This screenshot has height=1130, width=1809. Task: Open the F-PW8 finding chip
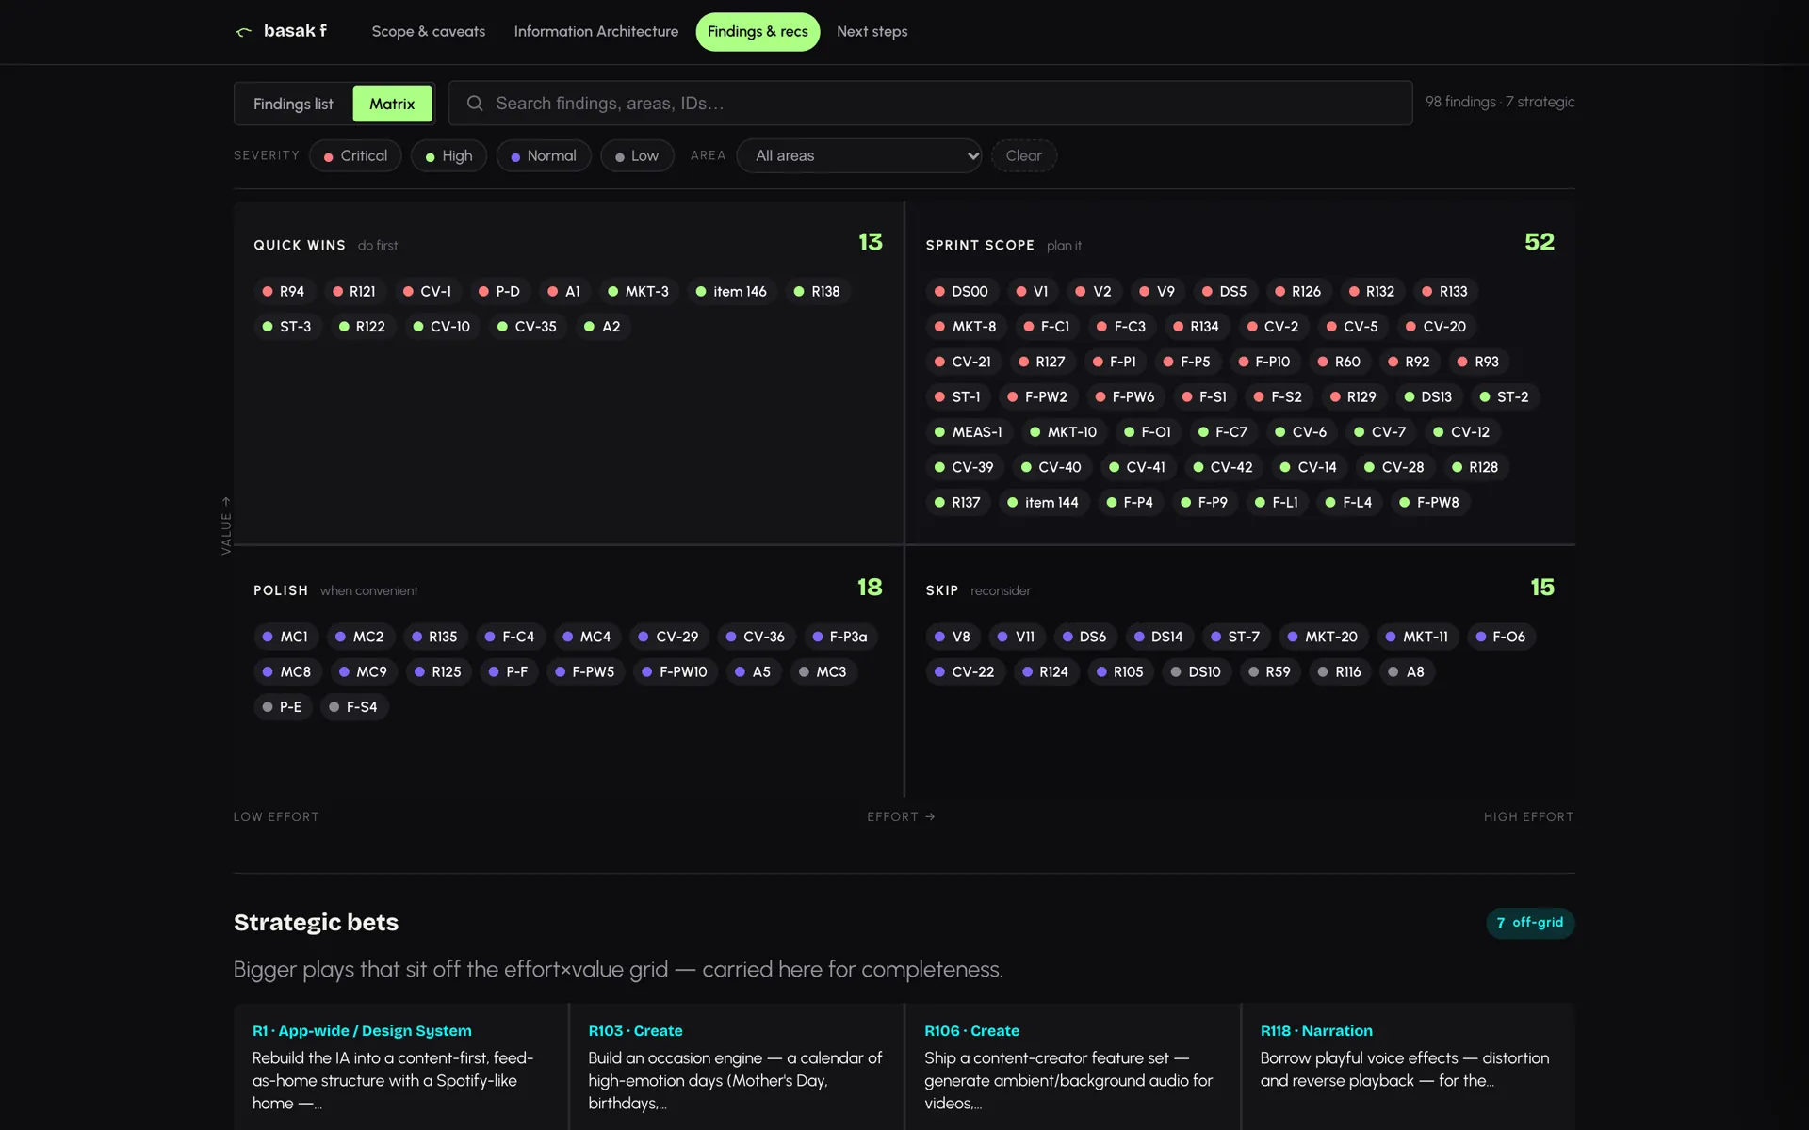1429,503
